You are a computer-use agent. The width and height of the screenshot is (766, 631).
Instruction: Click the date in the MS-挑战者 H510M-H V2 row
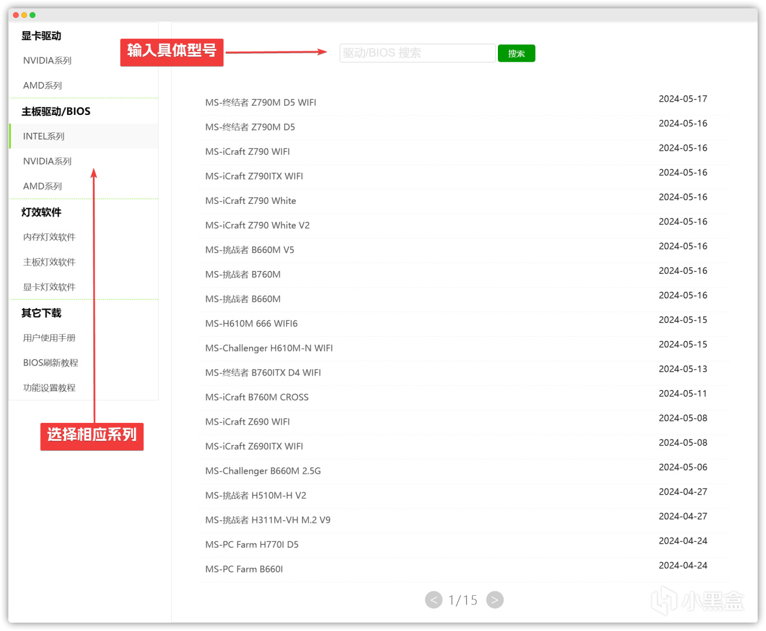pyautogui.click(x=683, y=492)
